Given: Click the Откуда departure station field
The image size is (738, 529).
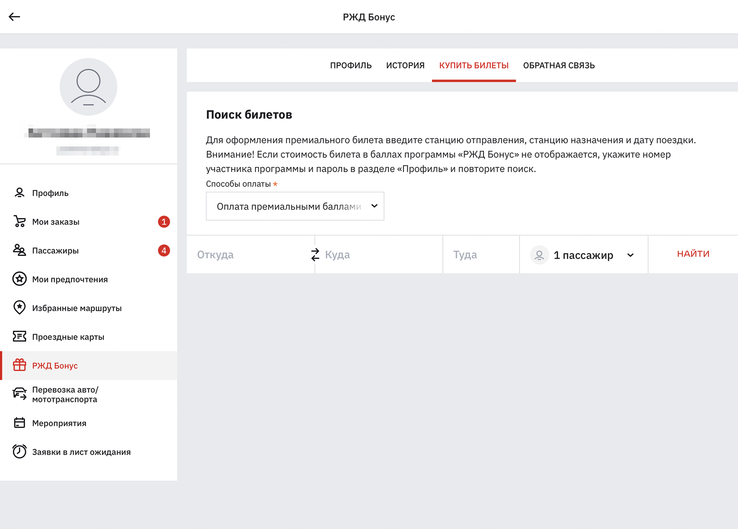Looking at the screenshot, I should tap(248, 255).
